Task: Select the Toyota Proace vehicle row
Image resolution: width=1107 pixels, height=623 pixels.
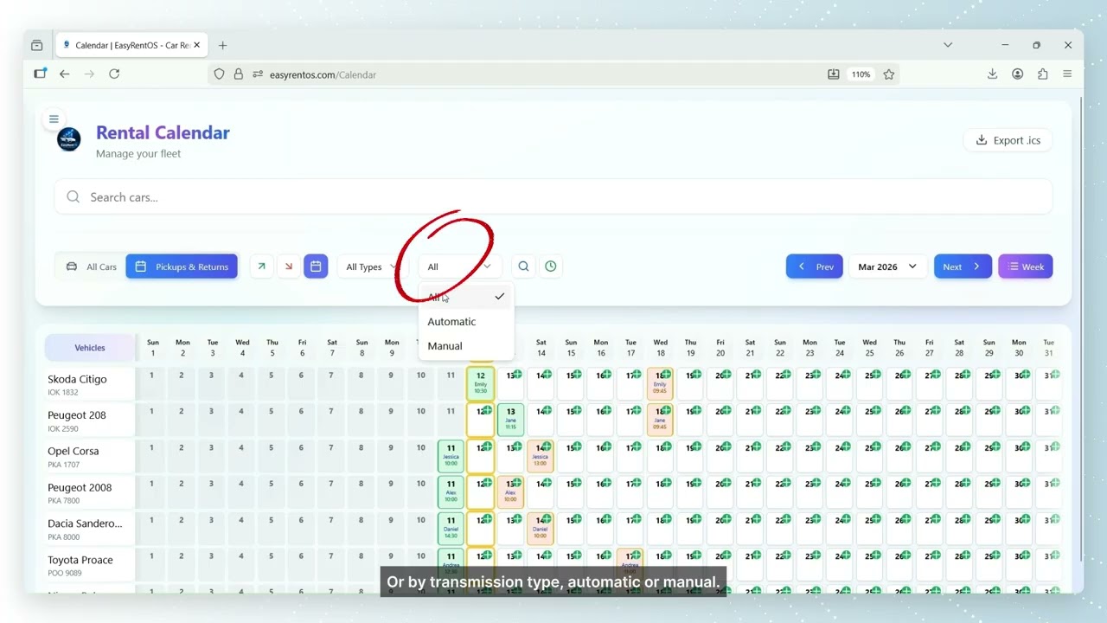Action: coord(90,565)
